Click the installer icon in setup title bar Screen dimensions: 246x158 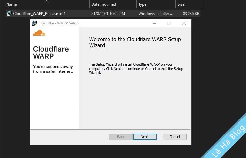tap(34, 23)
